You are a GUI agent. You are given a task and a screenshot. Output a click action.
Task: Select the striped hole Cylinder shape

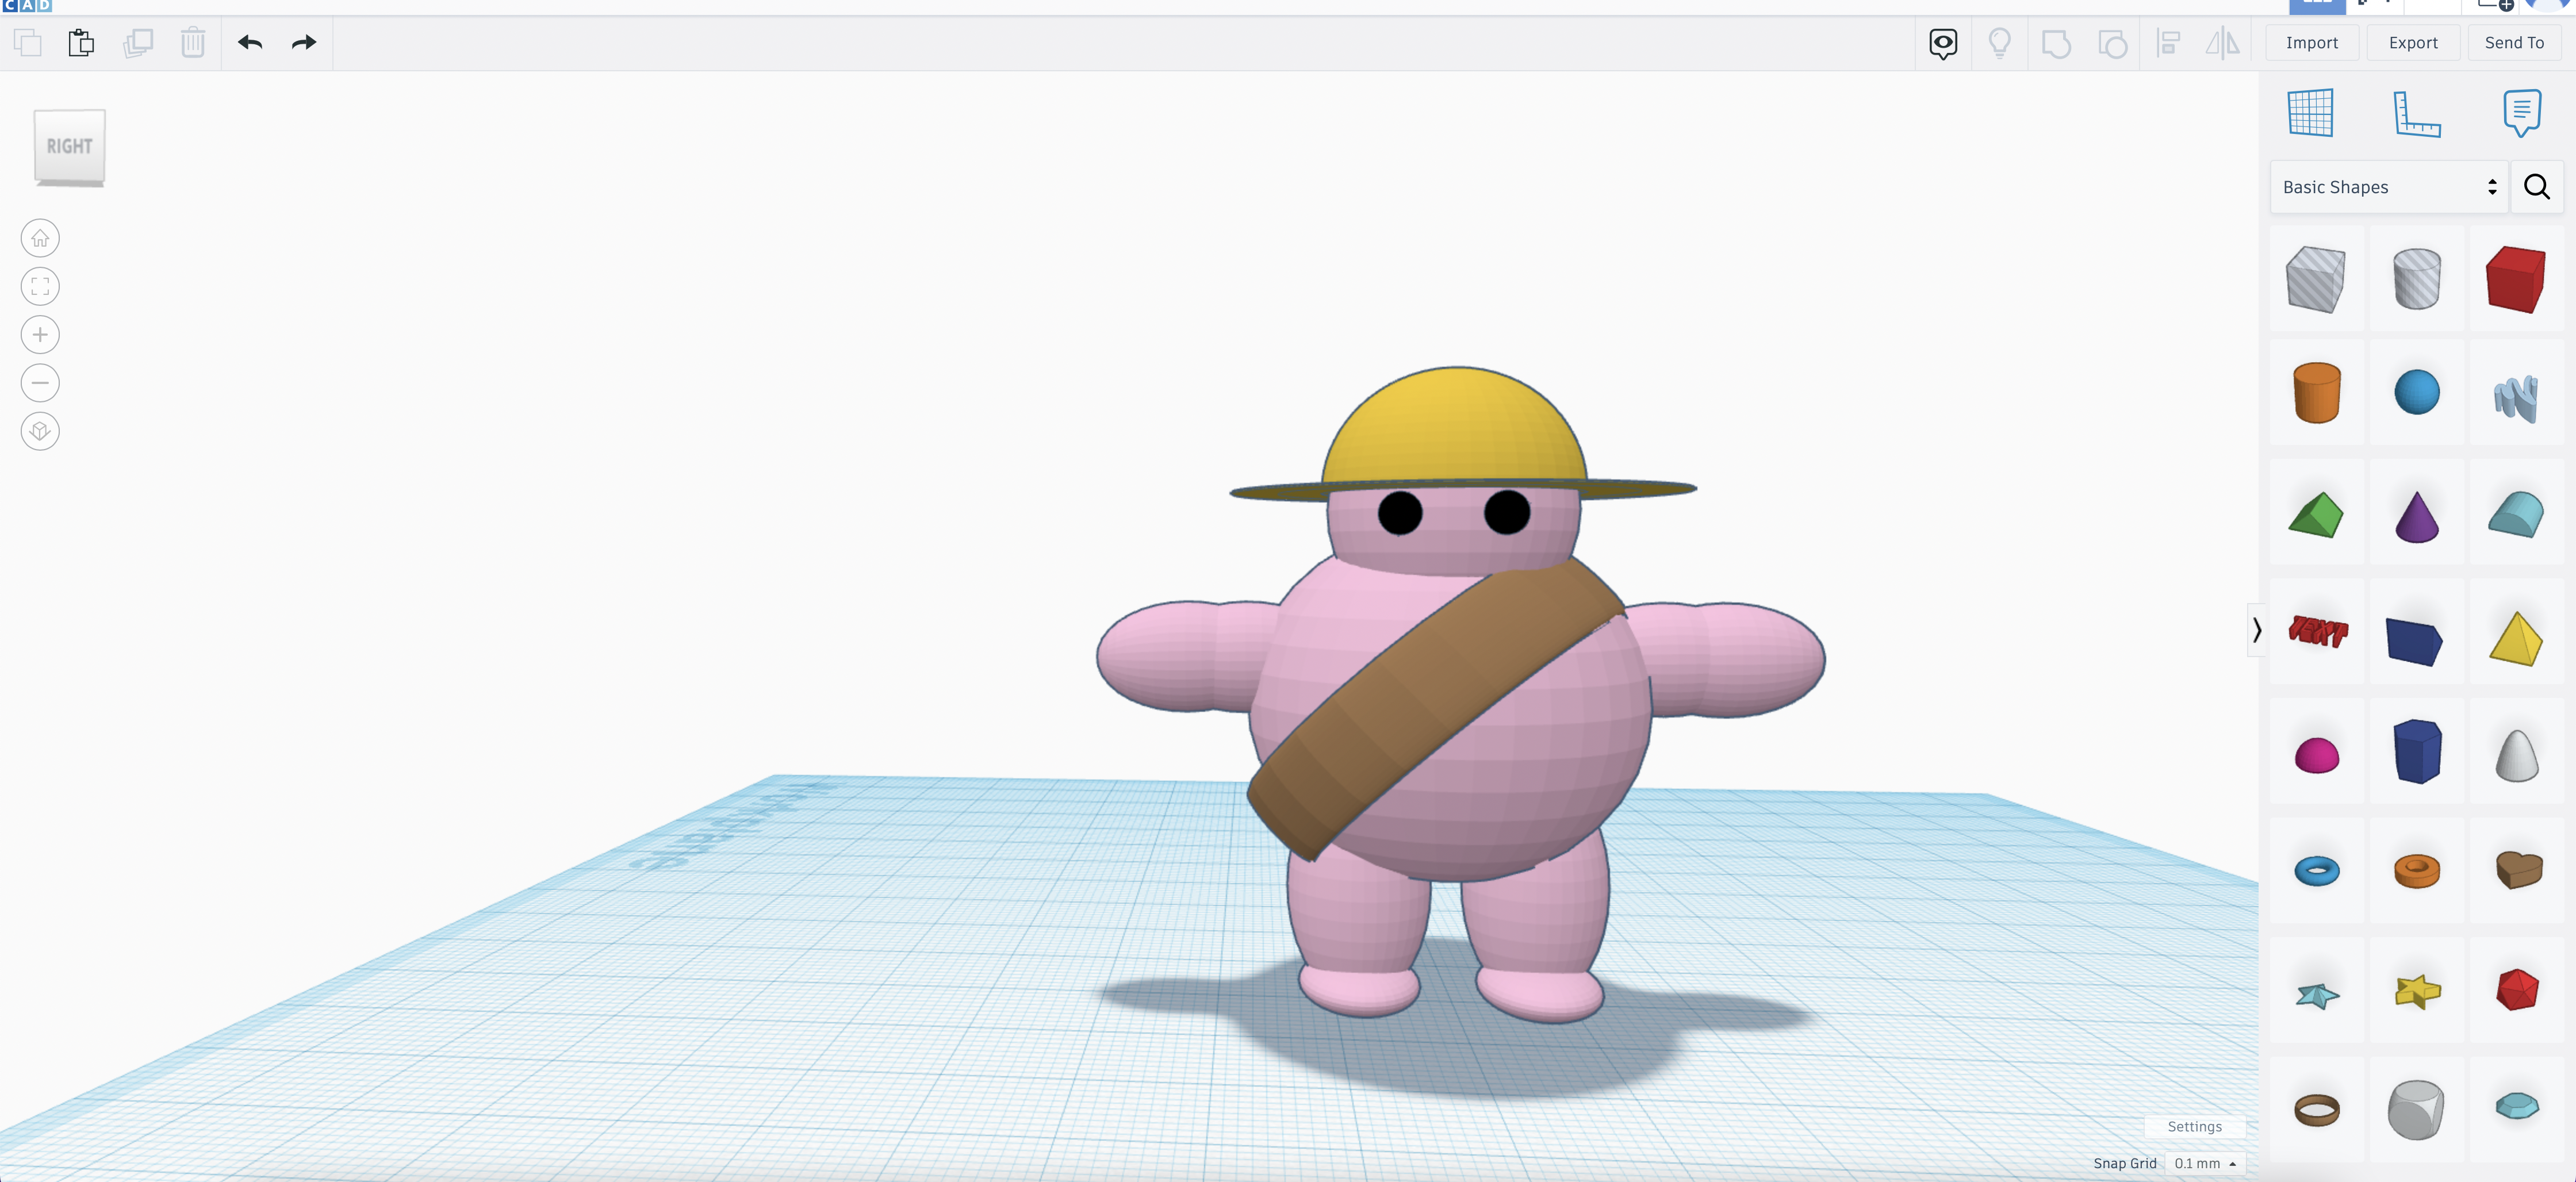coord(2416,279)
